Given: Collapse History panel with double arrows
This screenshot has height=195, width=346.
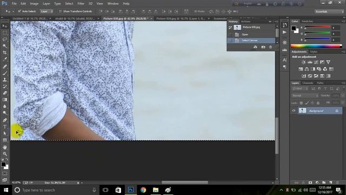Looking at the screenshot, I should click(x=270, y=22).
